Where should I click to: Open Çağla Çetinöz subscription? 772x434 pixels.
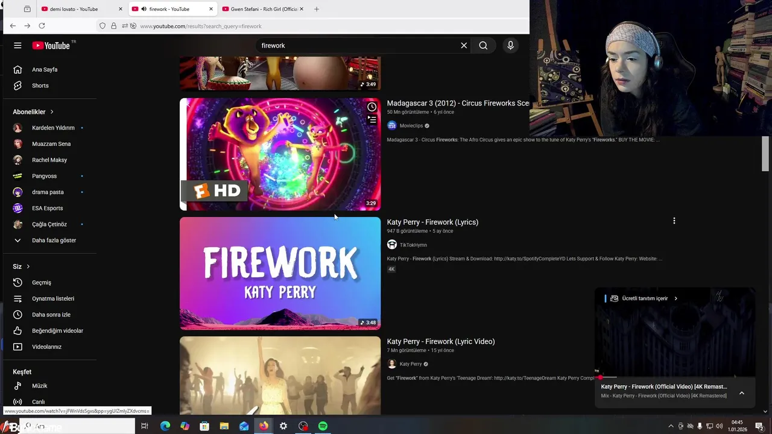pos(51,224)
